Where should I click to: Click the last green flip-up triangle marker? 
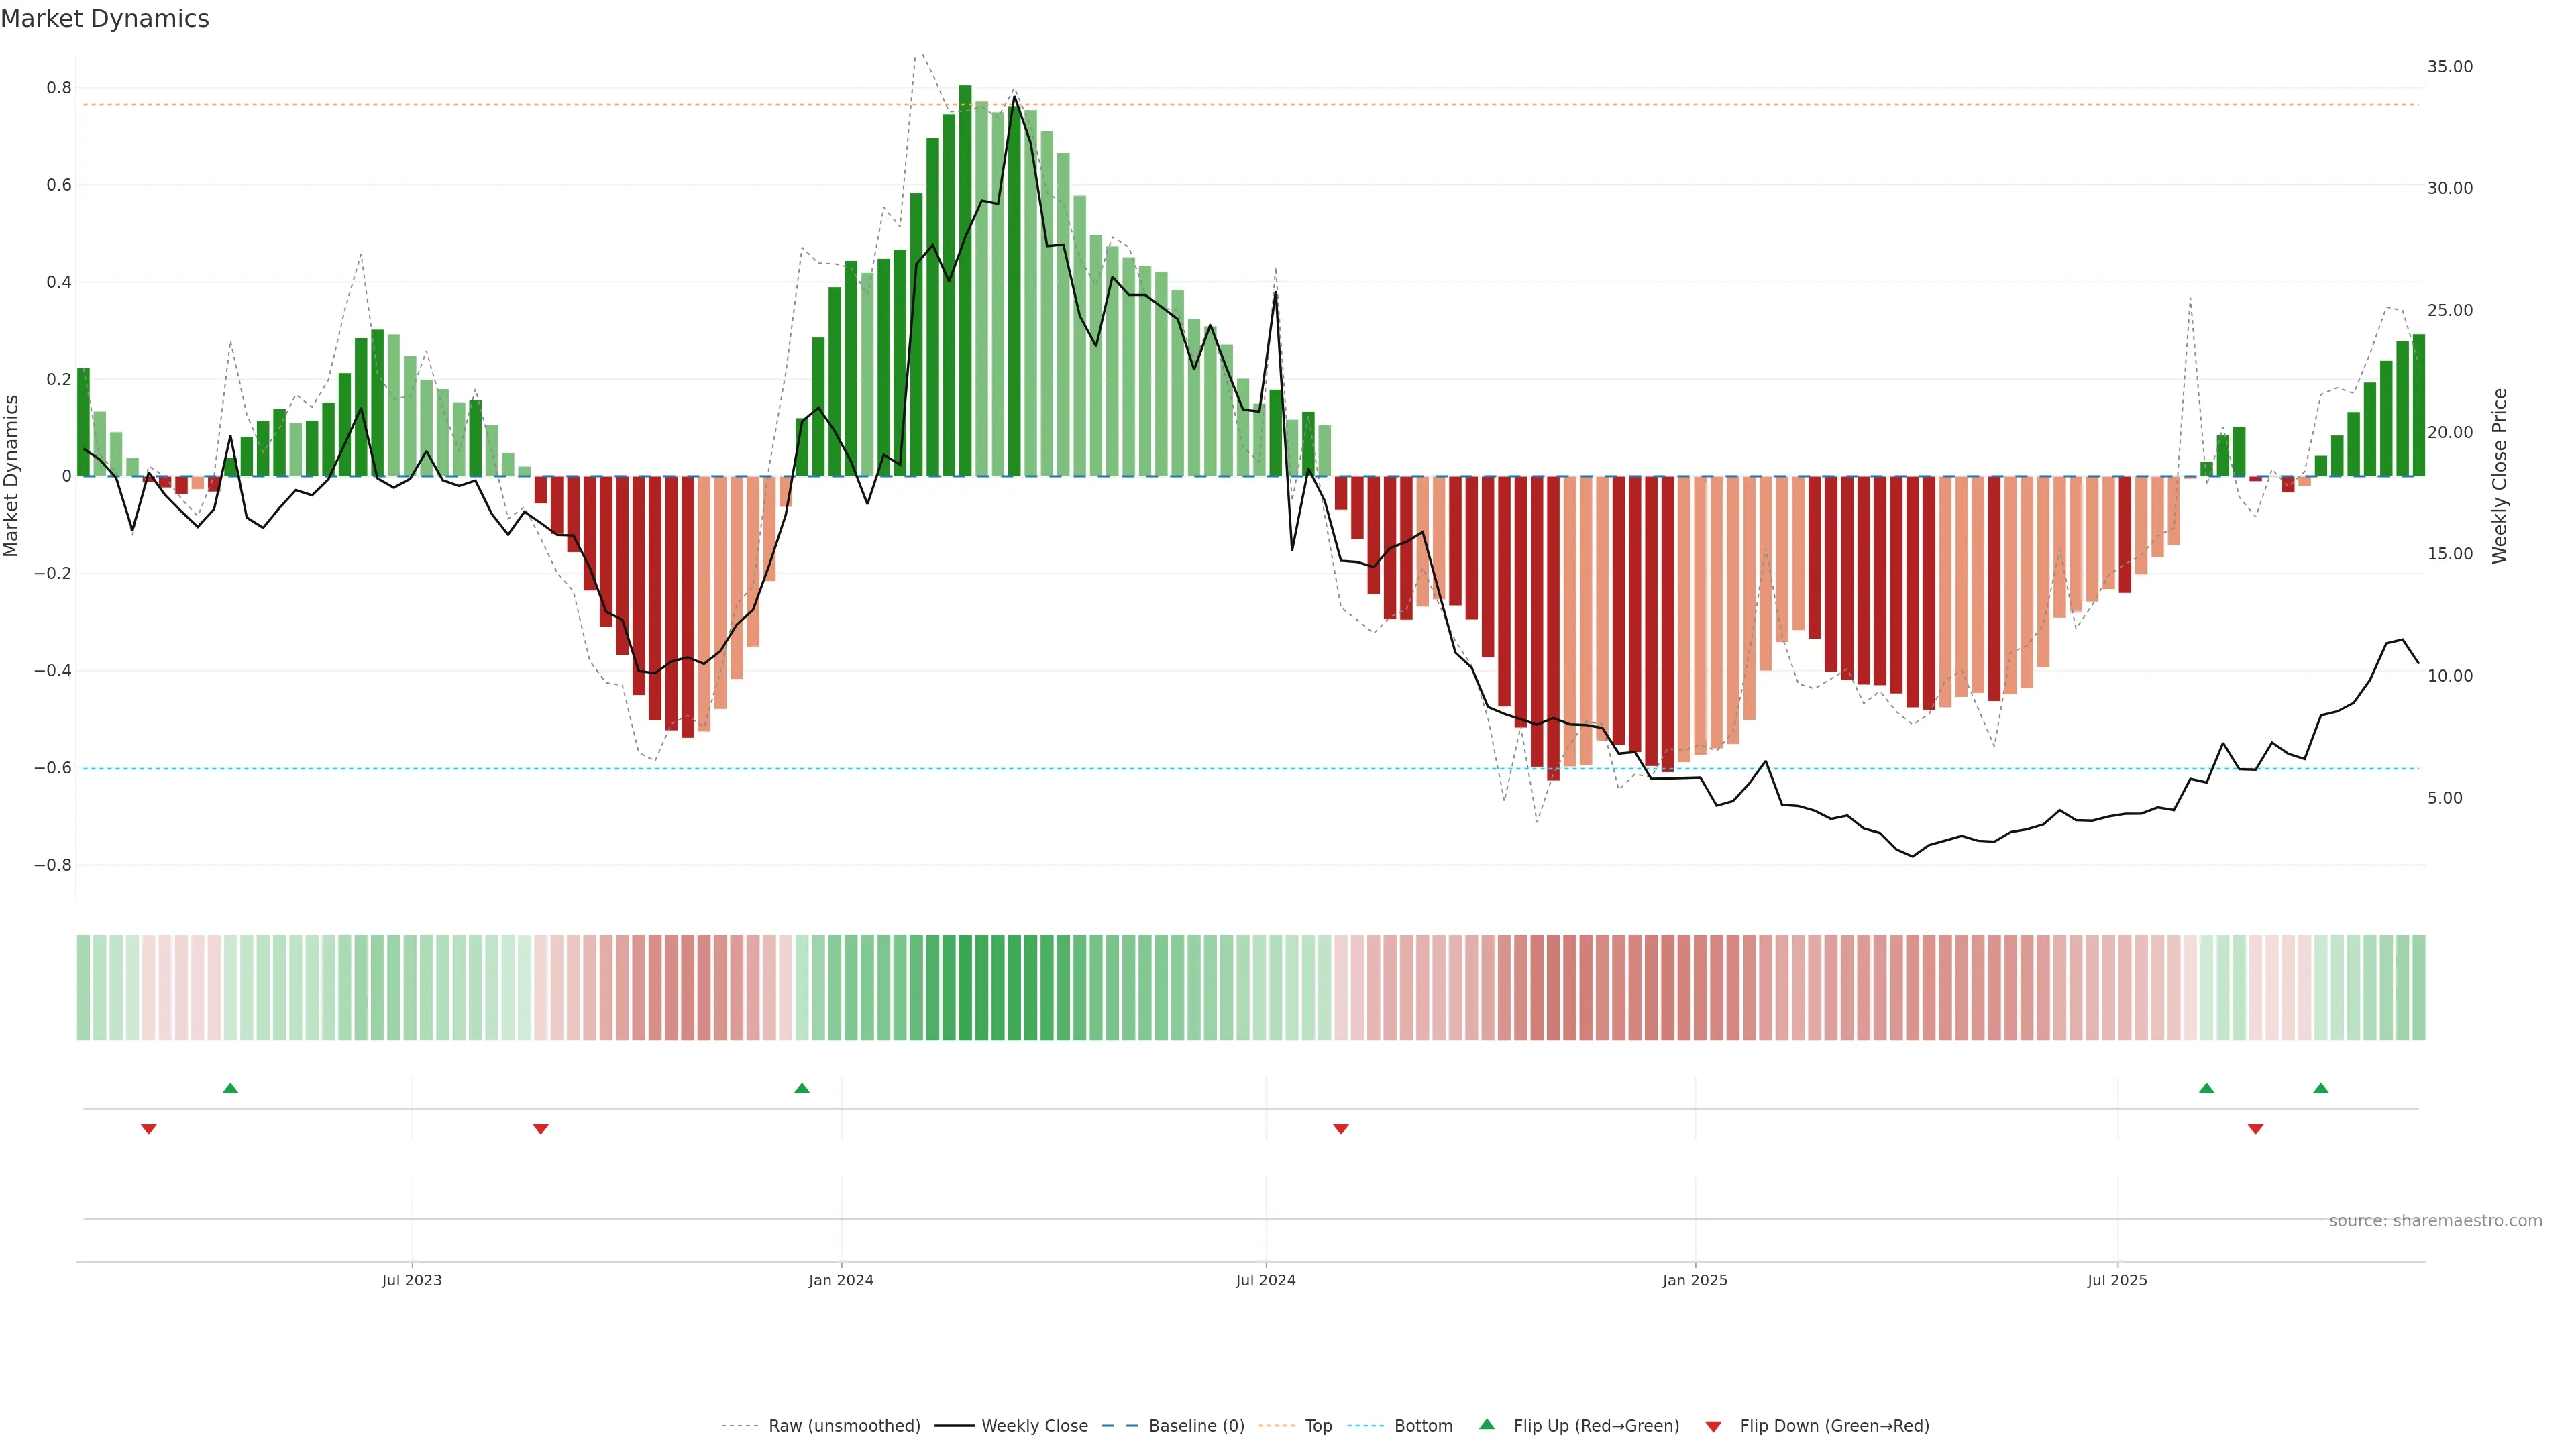pos(2321,1088)
